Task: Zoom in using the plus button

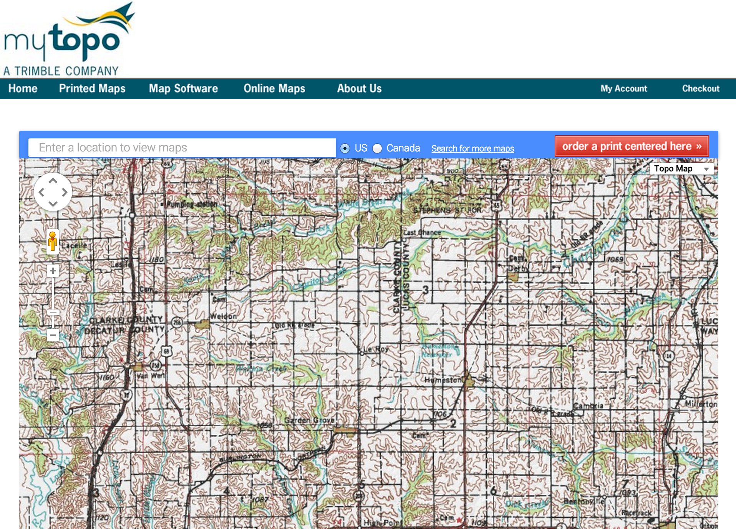Action: point(53,271)
